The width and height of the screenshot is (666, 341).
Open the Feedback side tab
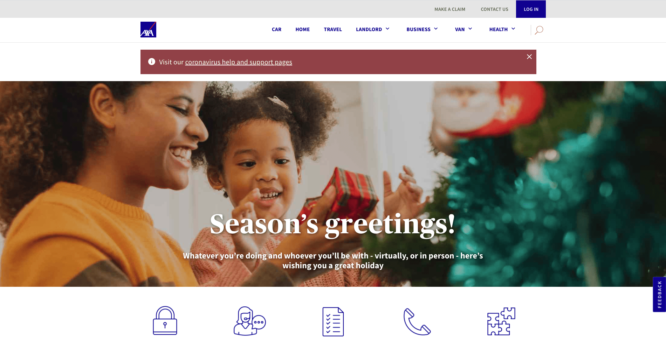pos(659,294)
